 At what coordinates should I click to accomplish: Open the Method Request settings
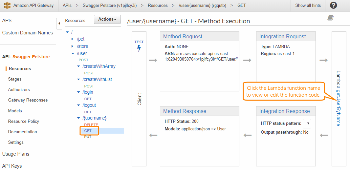pos(183,37)
